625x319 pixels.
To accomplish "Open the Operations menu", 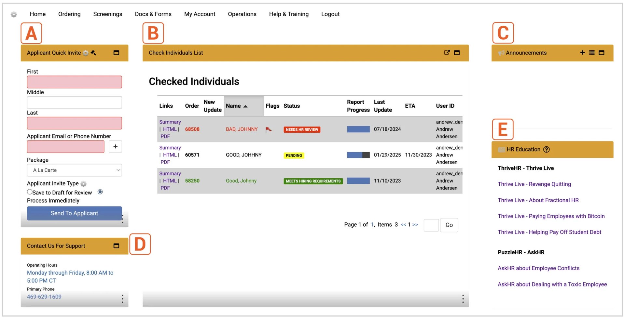I will coord(242,14).
